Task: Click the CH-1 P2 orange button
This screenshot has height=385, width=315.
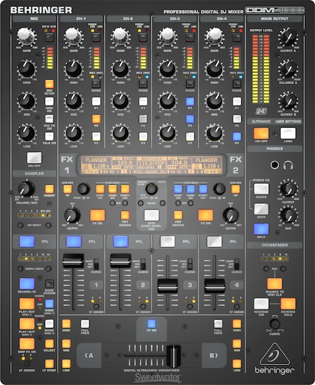Action: click(96, 119)
